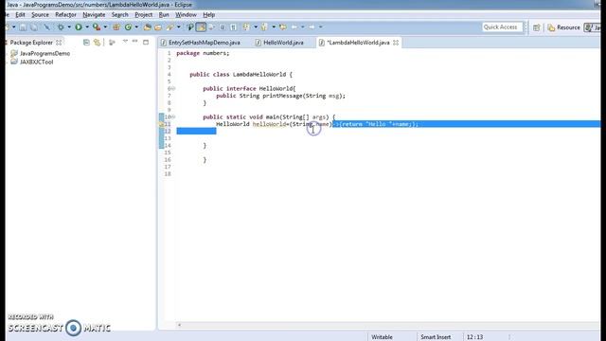Click the Open Type icon
The image size is (606, 341).
(148, 27)
